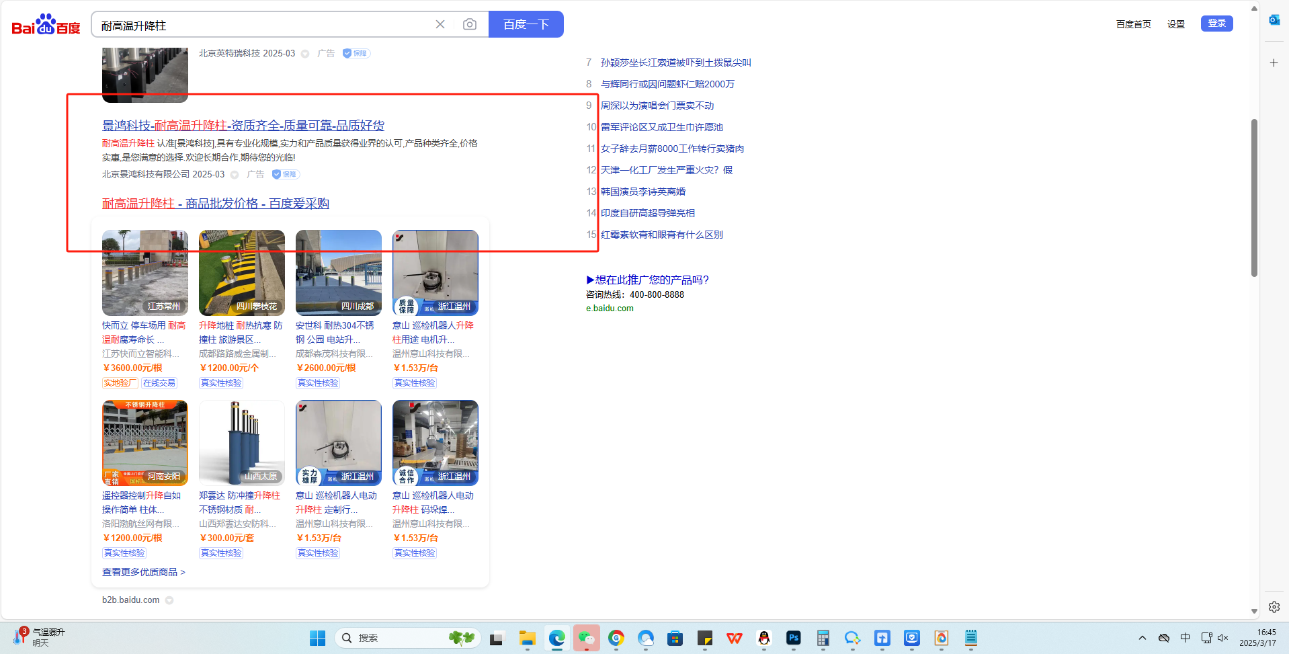Open hot search 孙颖莎坐长江索道被吓到土拨鼠尖叫
This screenshot has height=654, width=1289.
pos(676,63)
